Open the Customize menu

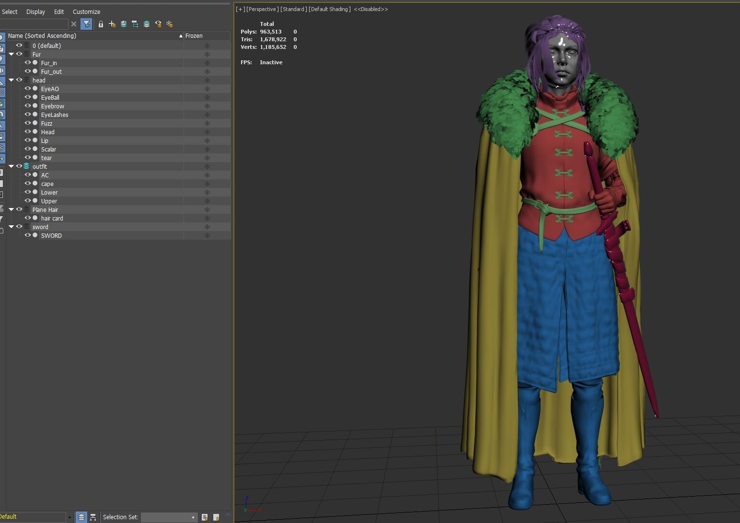tap(86, 12)
